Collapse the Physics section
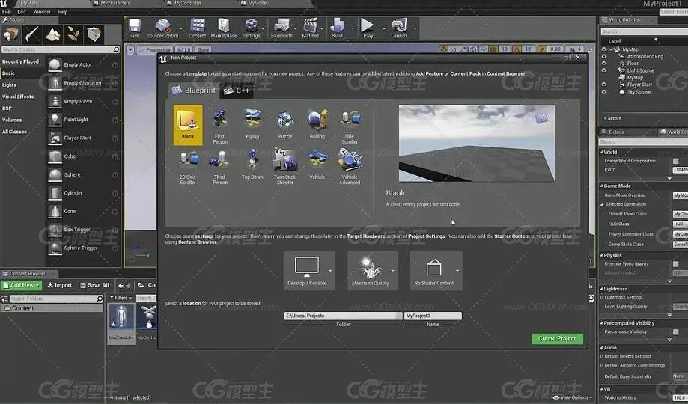688x404 pixels. [x=601, y=255]
